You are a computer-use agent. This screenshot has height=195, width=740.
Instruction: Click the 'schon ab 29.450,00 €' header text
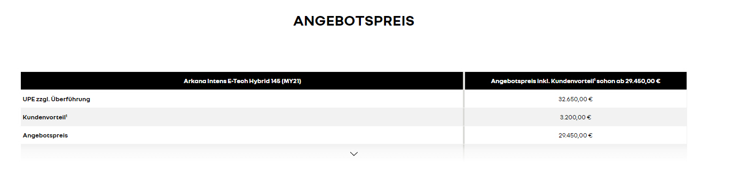[629, 81]
